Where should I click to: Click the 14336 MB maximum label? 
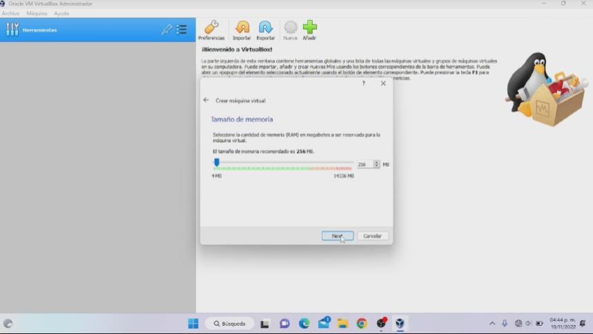coord(343,176)
